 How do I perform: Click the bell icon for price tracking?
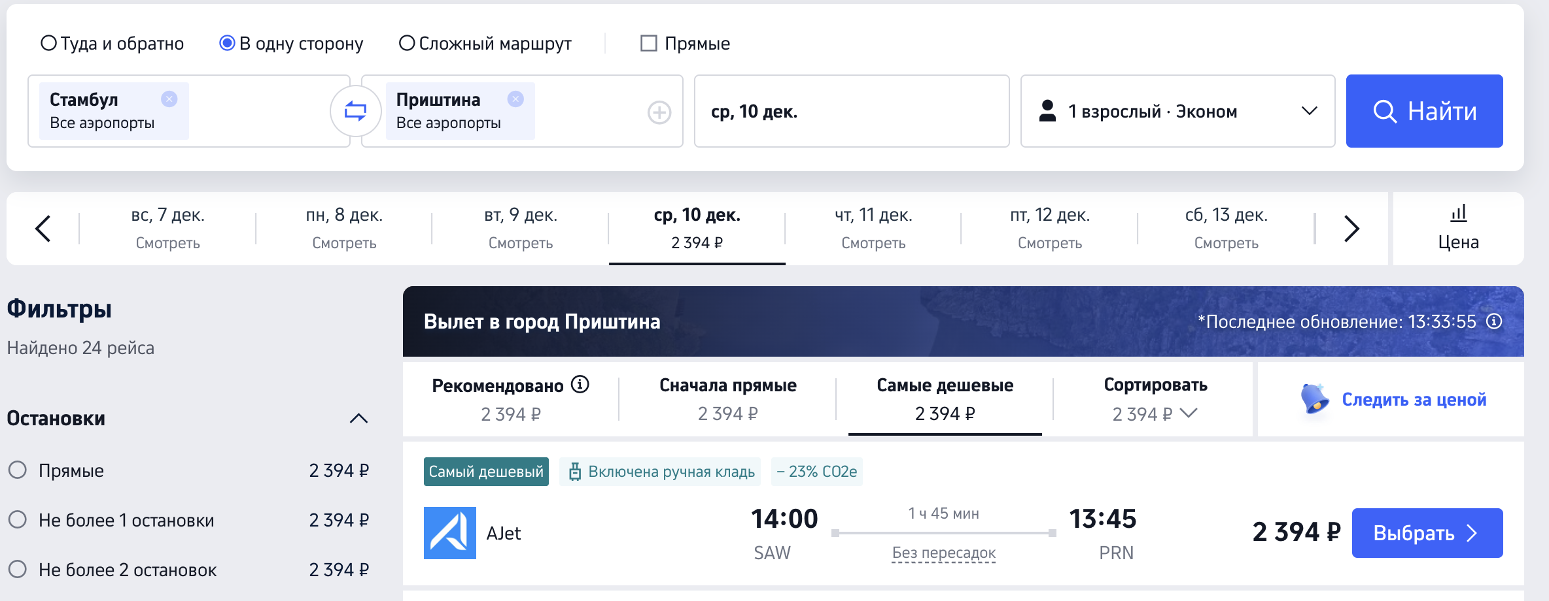coord(1314,398)
